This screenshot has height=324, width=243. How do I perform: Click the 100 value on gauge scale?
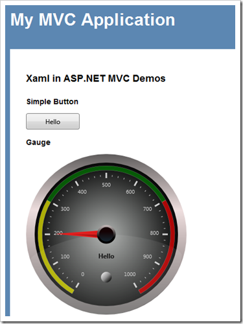[65, 257]
